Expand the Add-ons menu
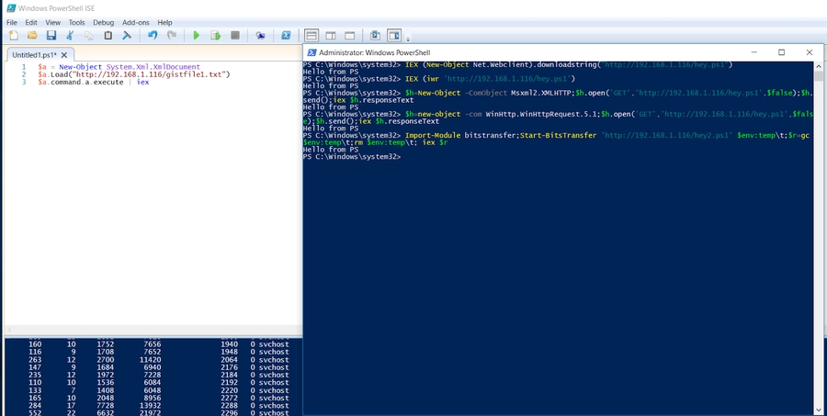The image size is (827, 416). pyautogui.click(x=135, y=22)
